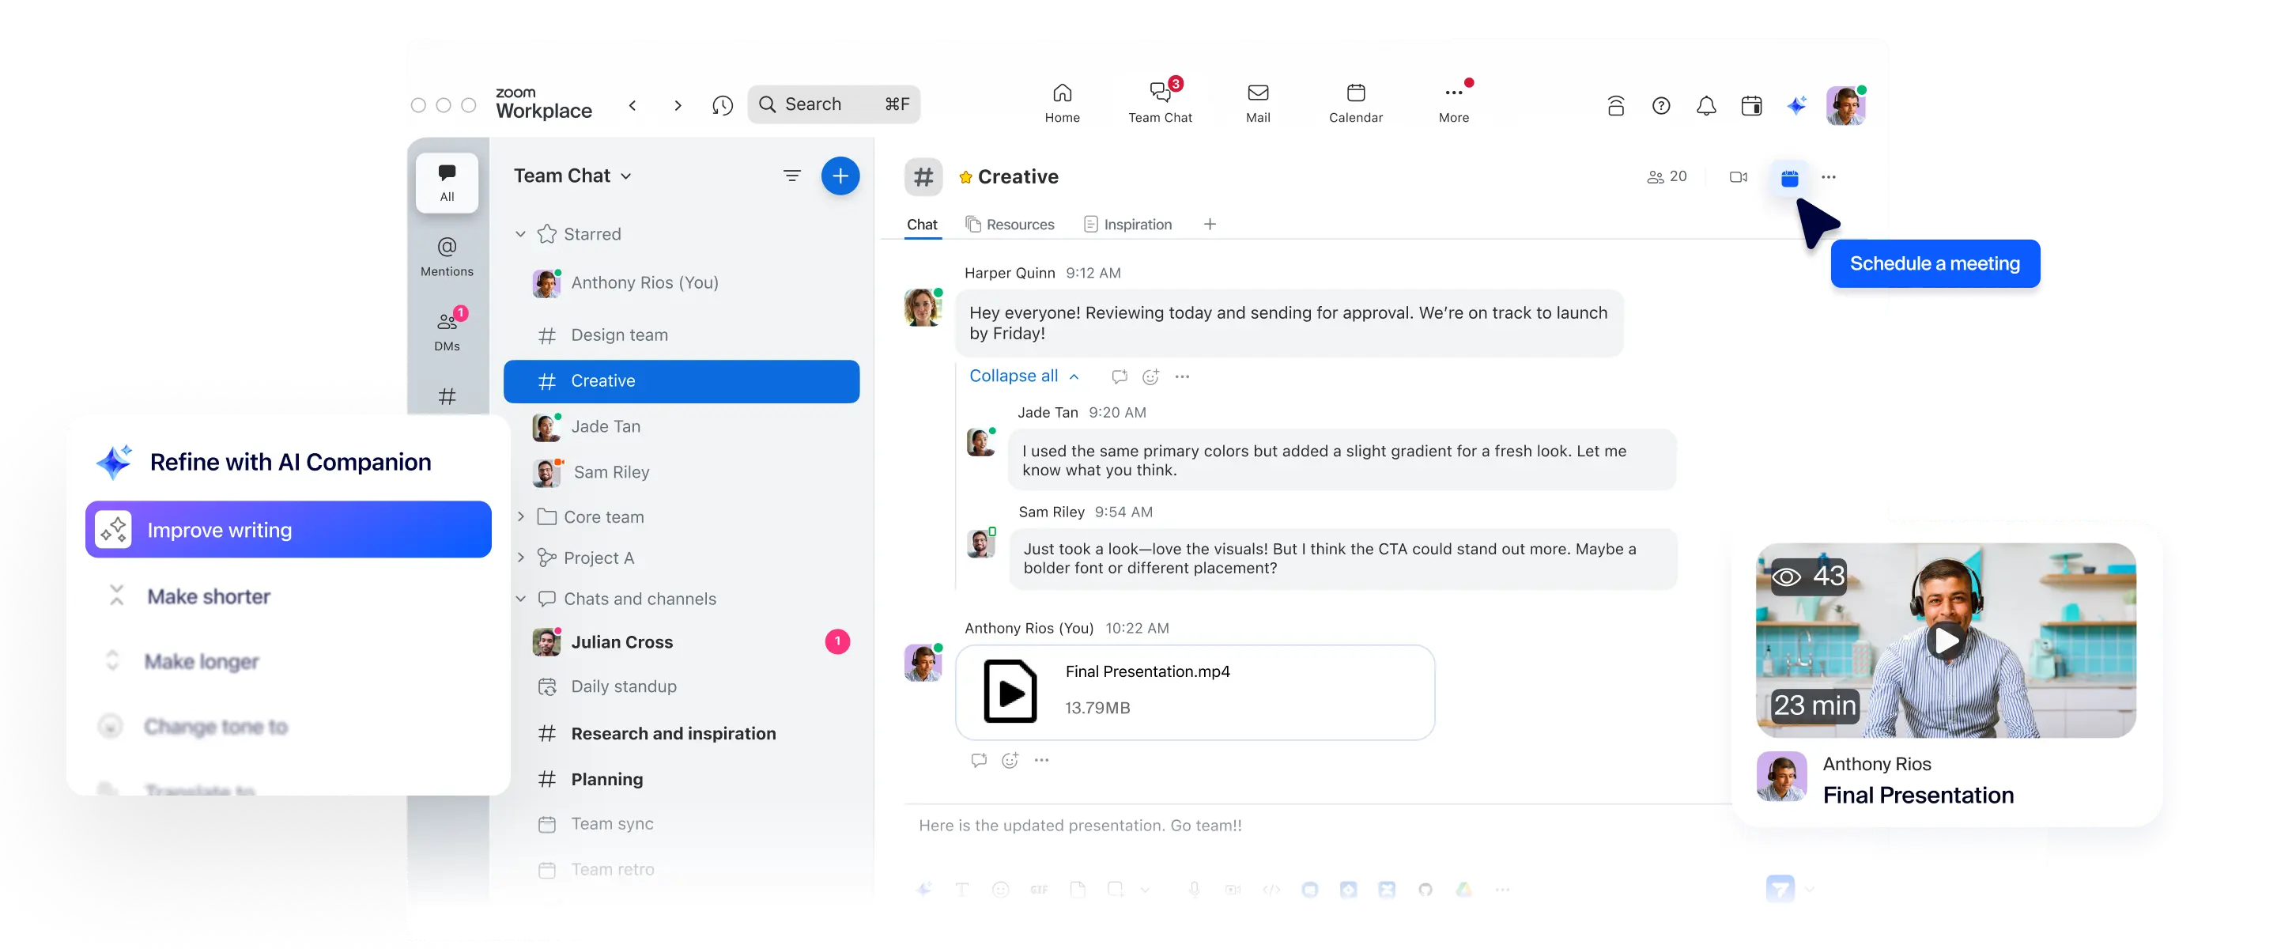Expand the Core team folder
Screen dimensions: 2277x949
click(x=521, y=516)
